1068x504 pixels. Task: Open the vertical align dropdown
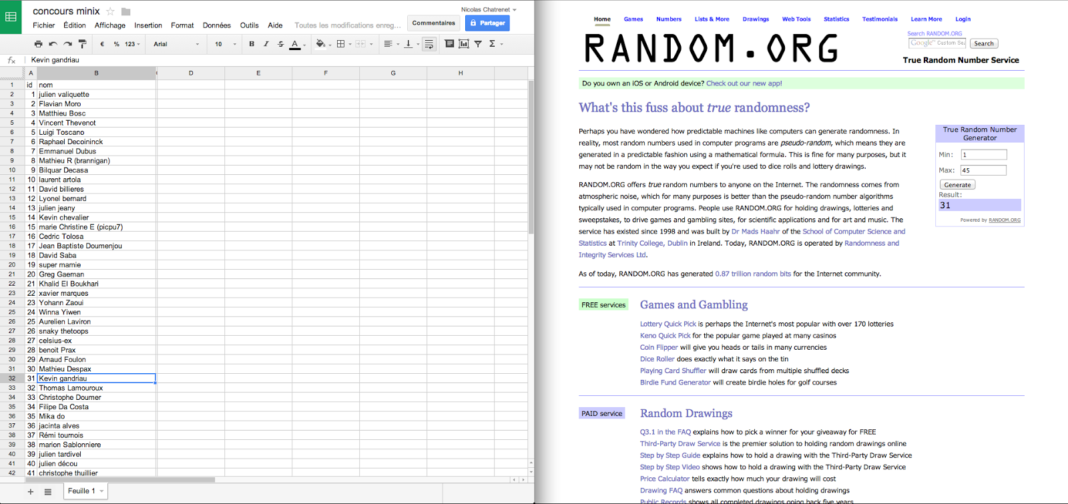click(411, 44)
